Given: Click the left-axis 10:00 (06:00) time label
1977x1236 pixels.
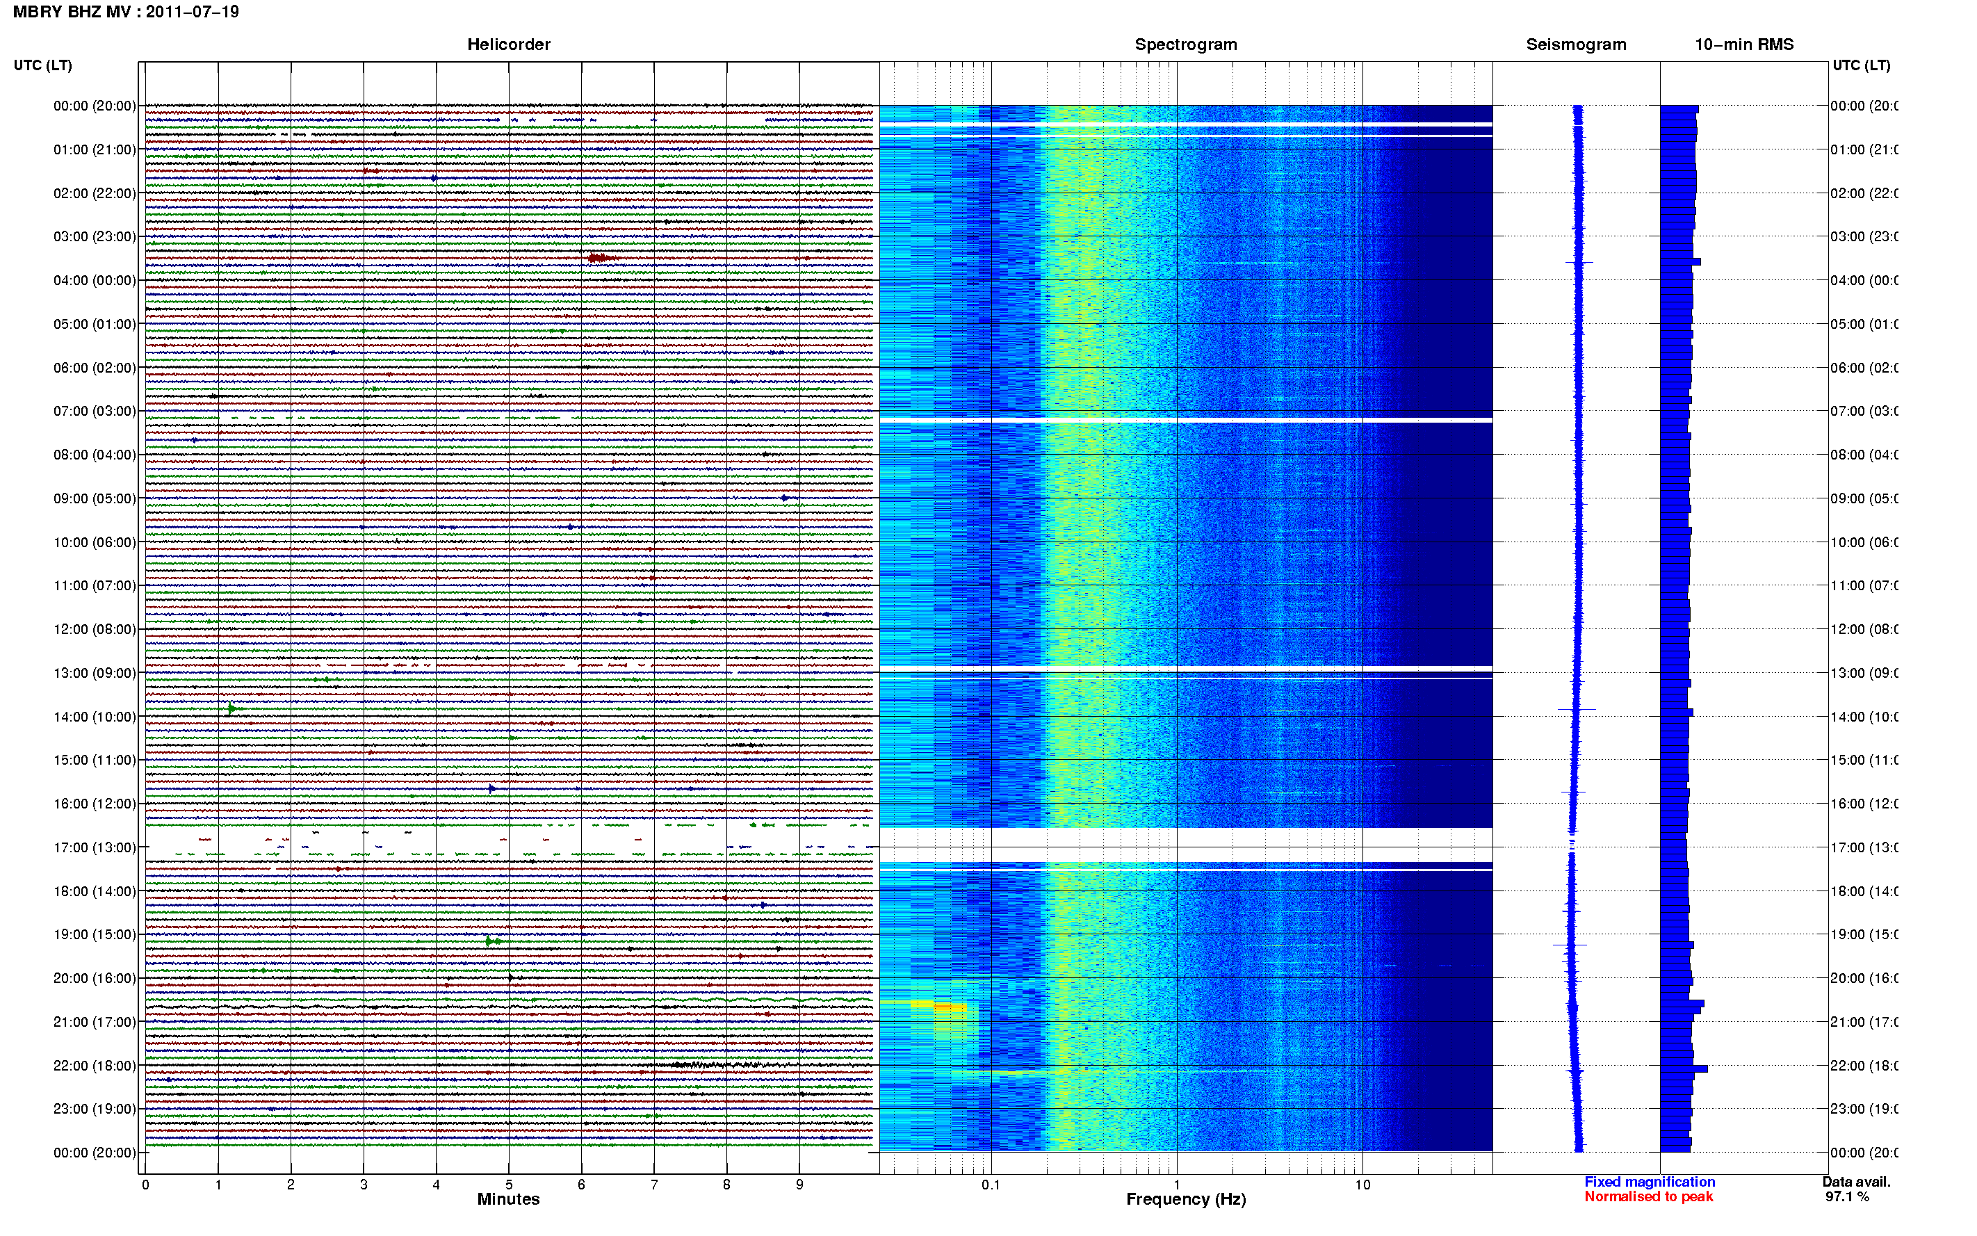Looking at the screenshot, I should pos(95,542).
